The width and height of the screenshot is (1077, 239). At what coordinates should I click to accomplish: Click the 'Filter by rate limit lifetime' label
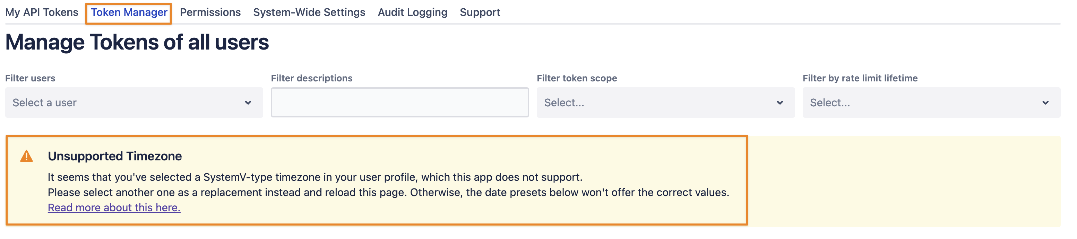(x=860, y=78)
